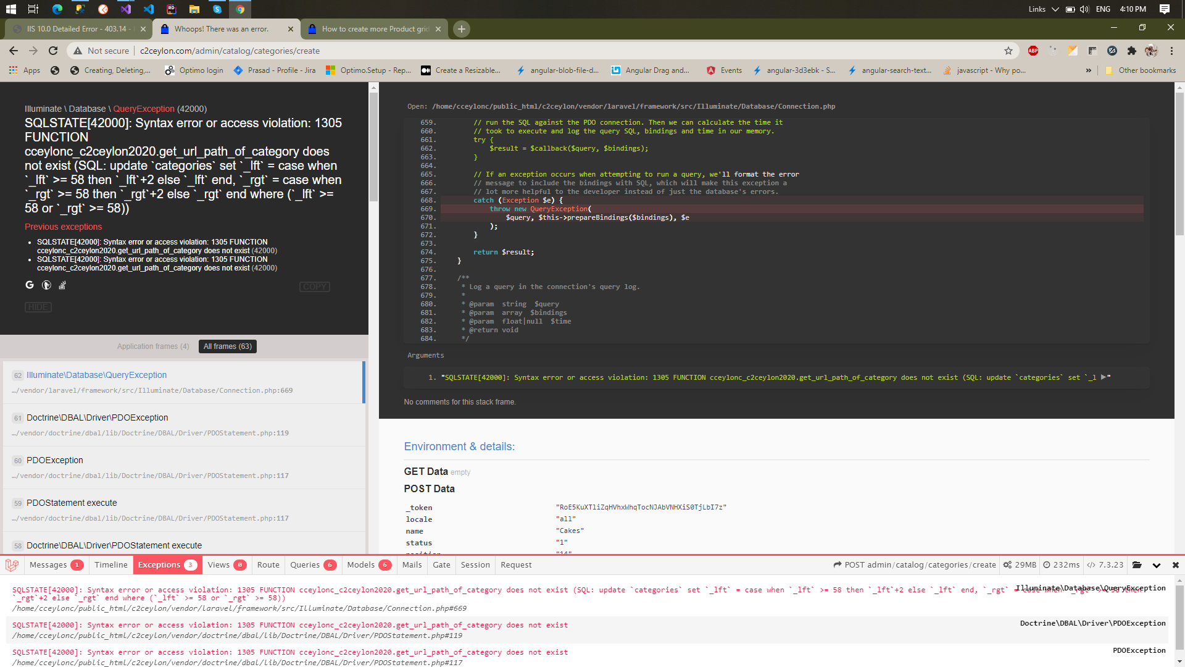Open the Queries debugbar tab
The width and height of the screenshot is (1185, 667).
[313, 565]
